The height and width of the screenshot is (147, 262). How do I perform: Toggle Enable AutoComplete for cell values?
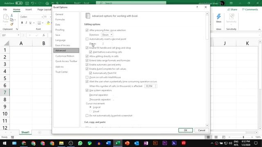(x=87, y=69)
